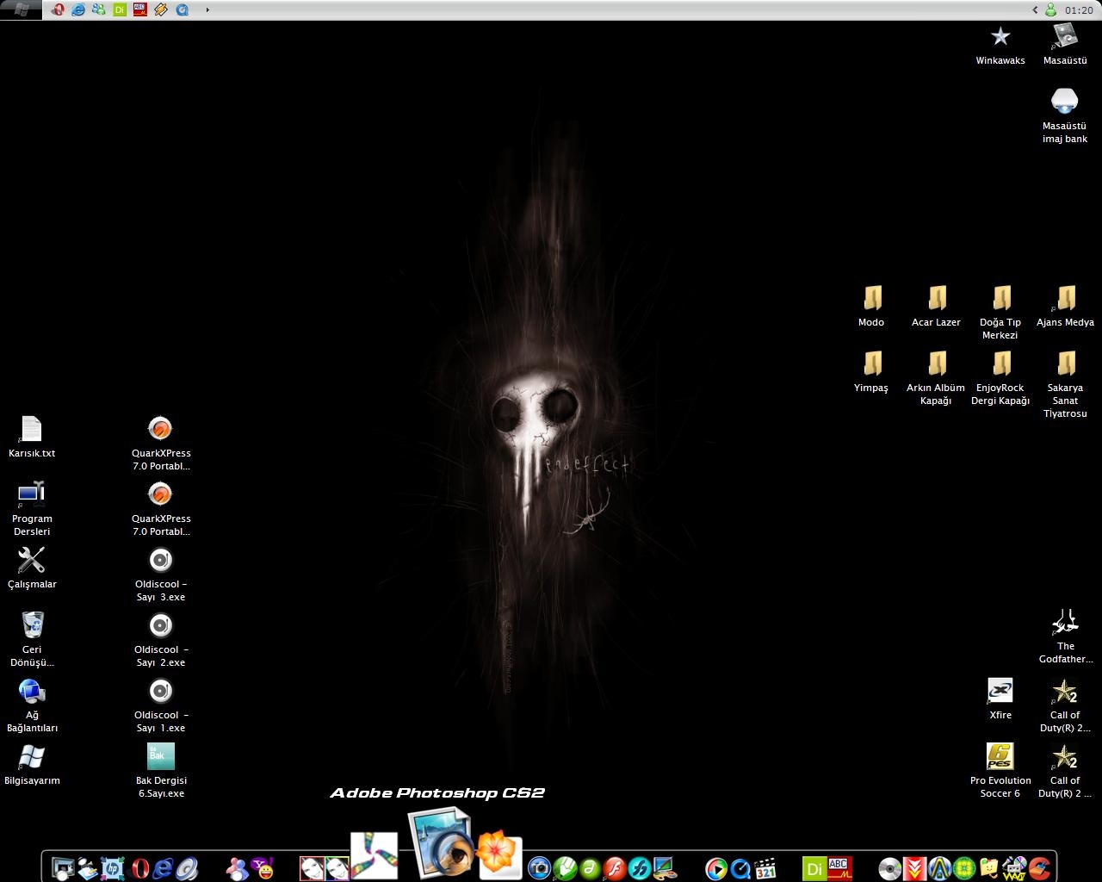This screenshot has height=882, width=1102.
Task: Launch Windows Media Player from the dock
Action: click(x=716, y=868)
